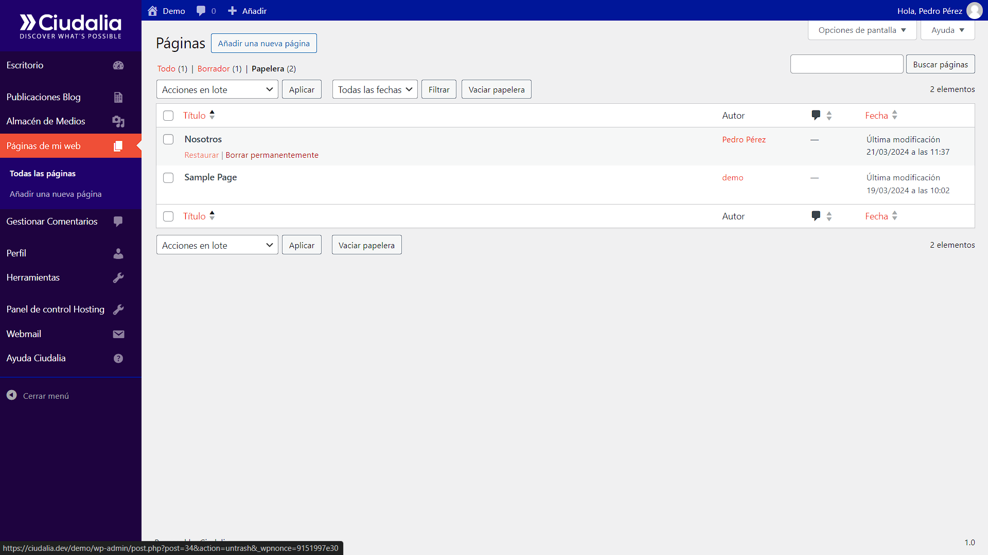Screen dimensions: 988x555
Task: Collapse sidebar with Cerrar menú arrow icon
Action: 12,395
